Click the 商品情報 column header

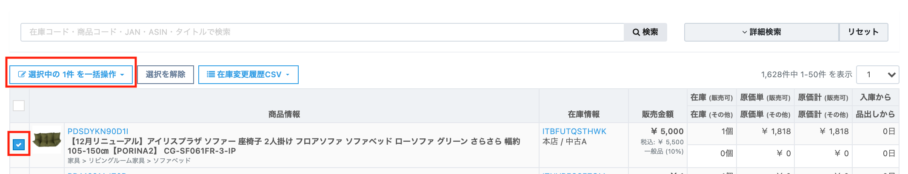(284, 114)
